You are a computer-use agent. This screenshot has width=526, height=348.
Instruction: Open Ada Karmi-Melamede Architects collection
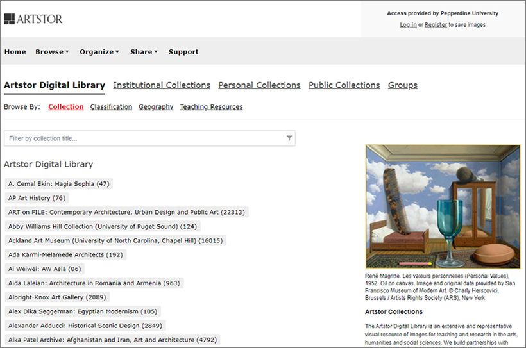(x=65, y=254)
